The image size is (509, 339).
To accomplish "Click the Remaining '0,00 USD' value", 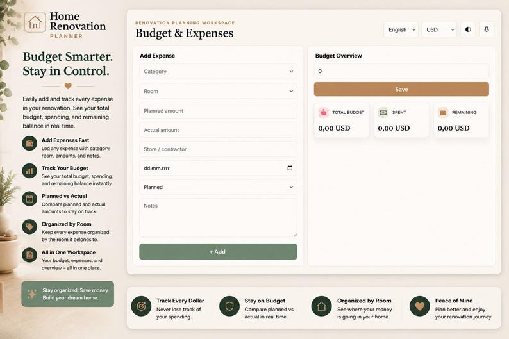I will coord(453,128).
